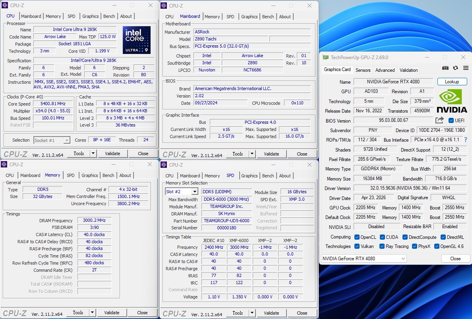This screenshot has width=472, height=319.
Task: Click the Intel Core Ultra 9 logo
Action: pos(137,40)
